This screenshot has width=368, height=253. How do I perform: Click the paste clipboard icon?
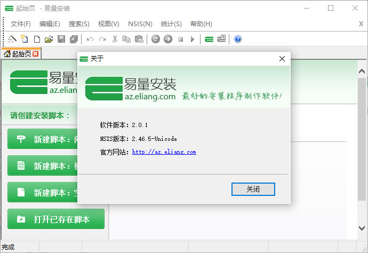[139, 39]
